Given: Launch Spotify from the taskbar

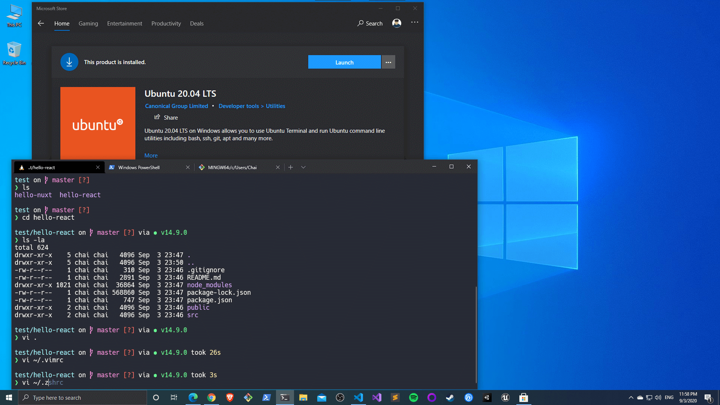Looking at the screenshot, I should tap(413, 397).
